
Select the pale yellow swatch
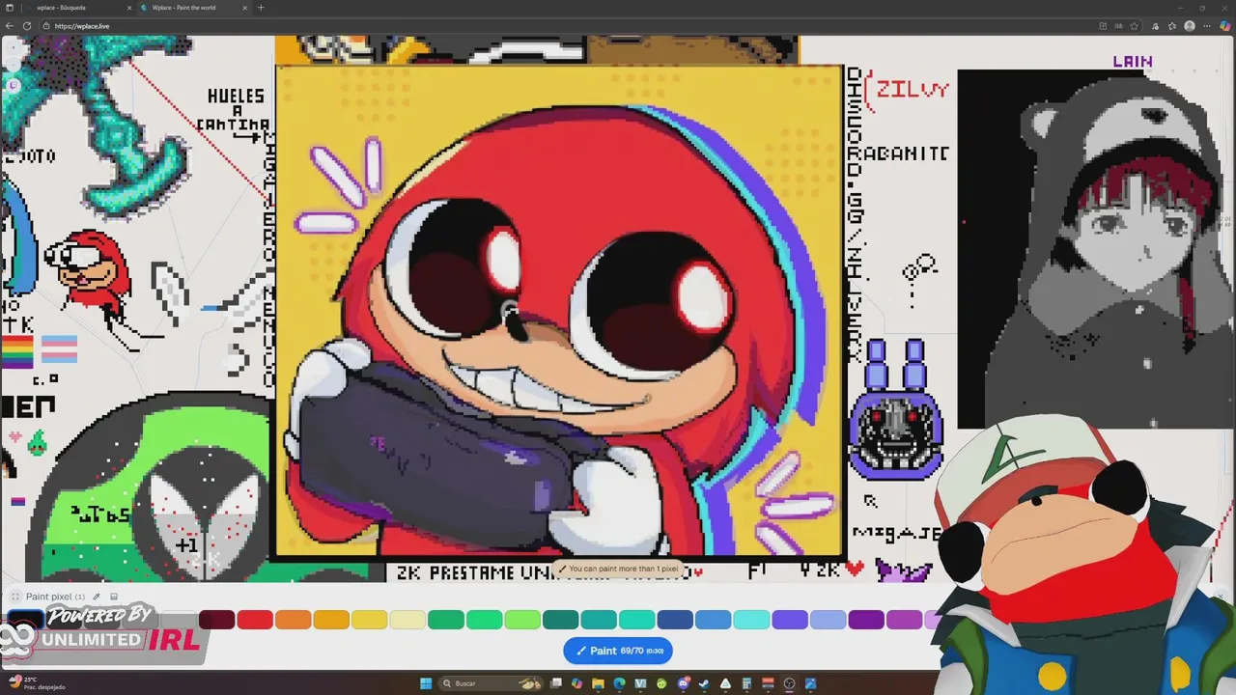pos(407,620)
